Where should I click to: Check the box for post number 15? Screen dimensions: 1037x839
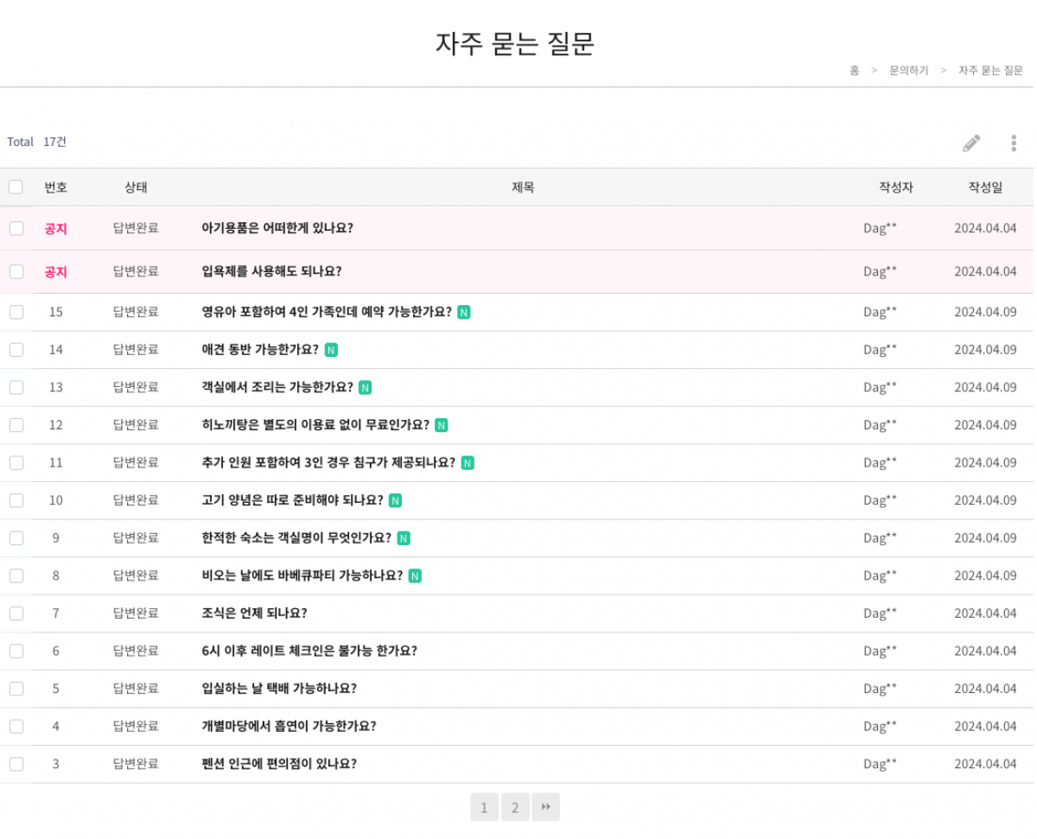(x=16, y=312)
